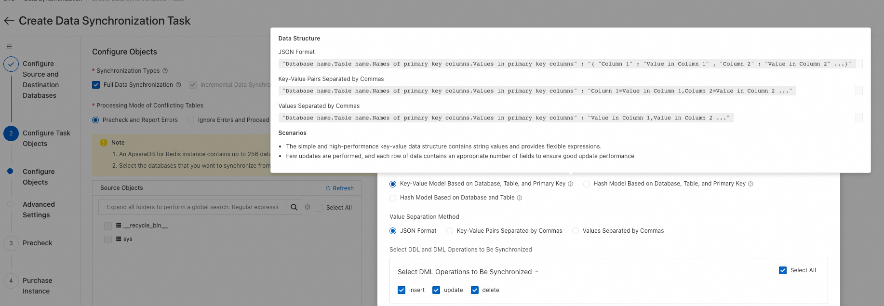Uncheck the delete DML operation
Viewport: 884px width, 306px height.
[x=475, y=290]
